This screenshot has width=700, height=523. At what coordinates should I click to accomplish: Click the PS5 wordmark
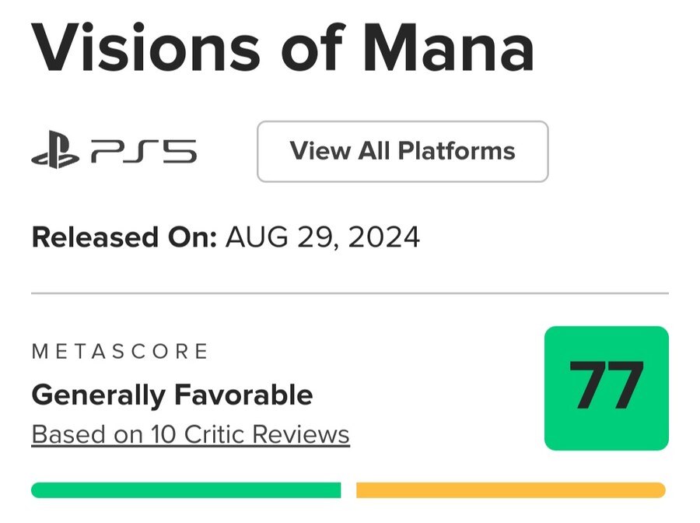tap(144, 152)
